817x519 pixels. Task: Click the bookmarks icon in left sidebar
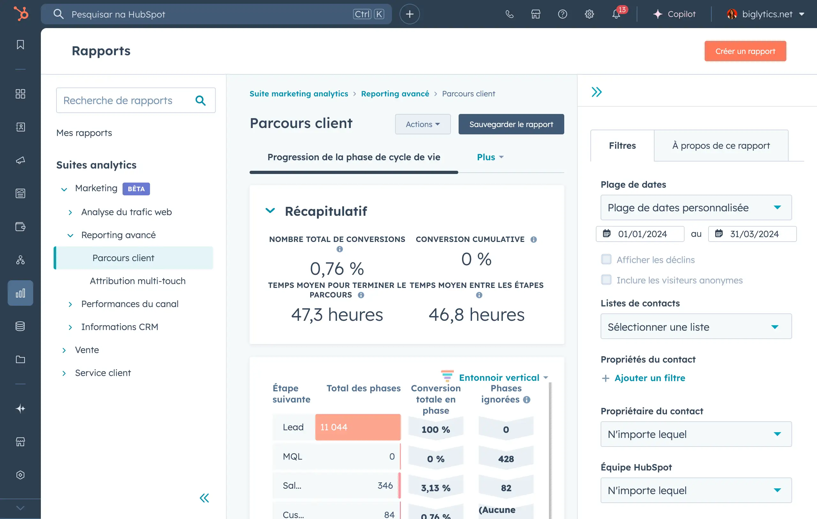click(x=20, y=44)
